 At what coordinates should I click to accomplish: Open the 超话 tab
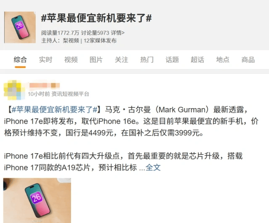[198, 60]
